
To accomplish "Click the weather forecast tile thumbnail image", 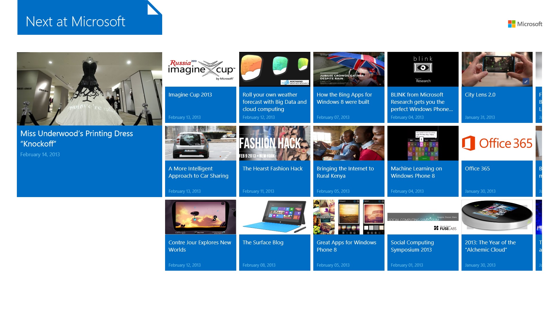I will pyautogui.click(x=275, y=69).
